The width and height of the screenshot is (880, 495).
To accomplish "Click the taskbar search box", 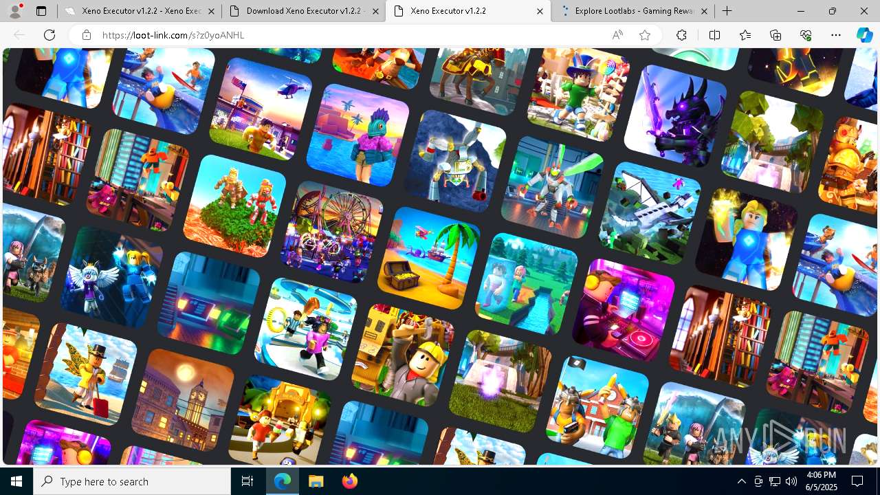I will coord(132,481).
